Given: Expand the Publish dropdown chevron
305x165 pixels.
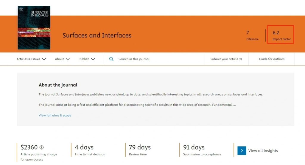Looking at the screenshot, I should tap(93, 59).
